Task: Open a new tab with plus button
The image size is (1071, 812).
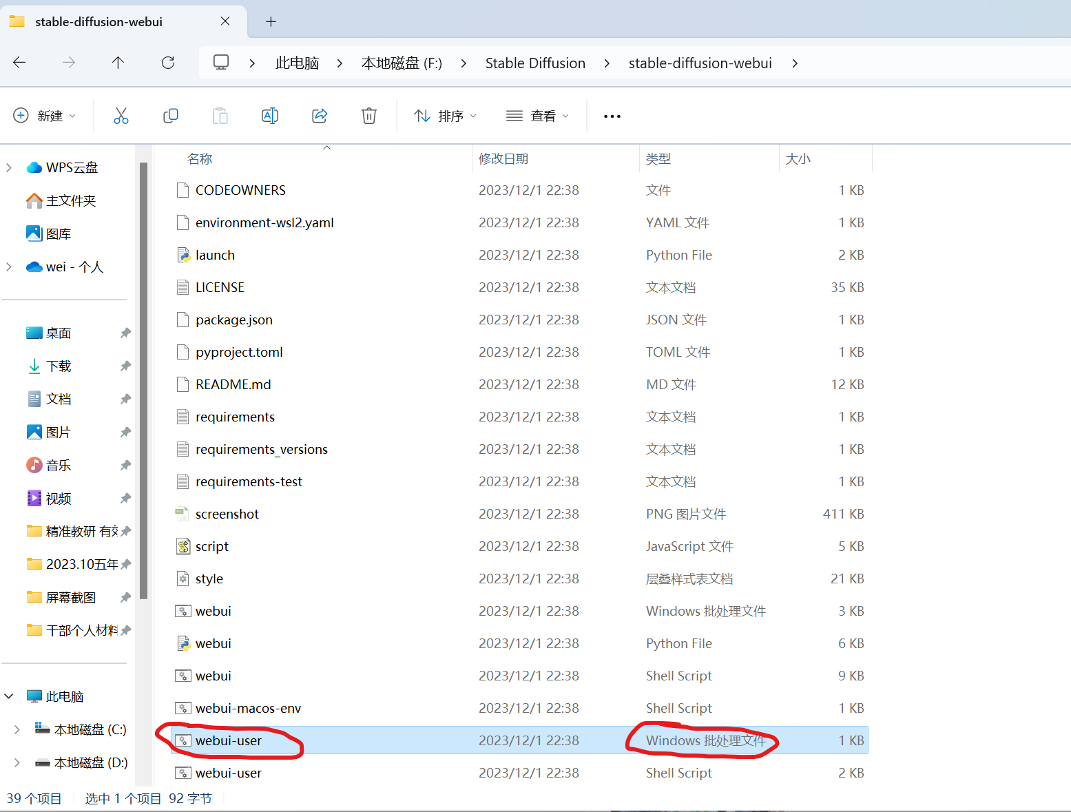Action: (271, 22)
